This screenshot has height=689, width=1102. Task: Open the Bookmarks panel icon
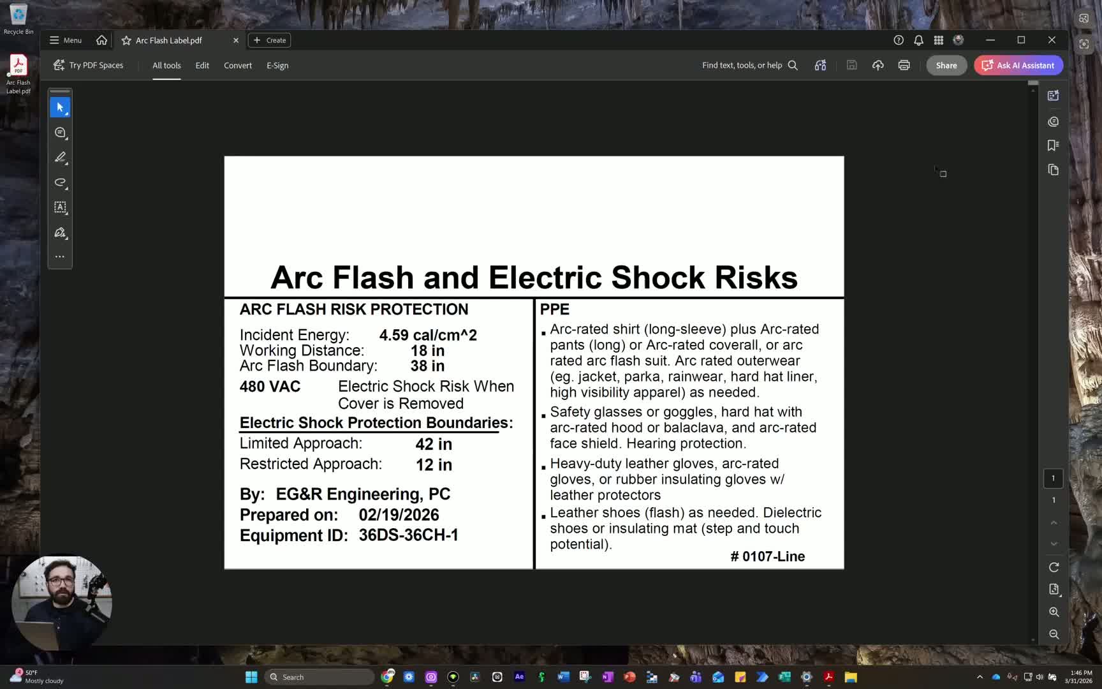1054,145
